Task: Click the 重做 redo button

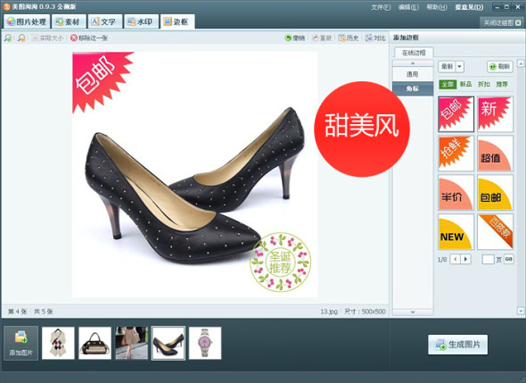Action: coord(321,38)
